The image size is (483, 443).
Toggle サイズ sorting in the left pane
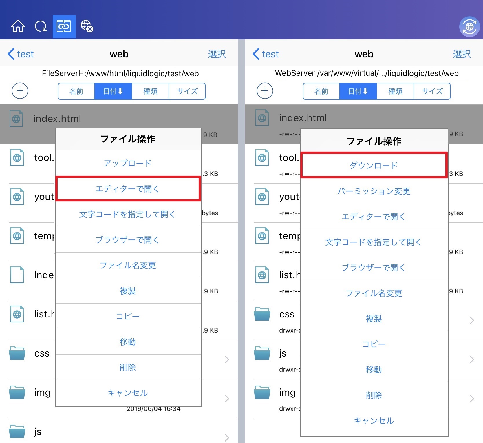187,91
